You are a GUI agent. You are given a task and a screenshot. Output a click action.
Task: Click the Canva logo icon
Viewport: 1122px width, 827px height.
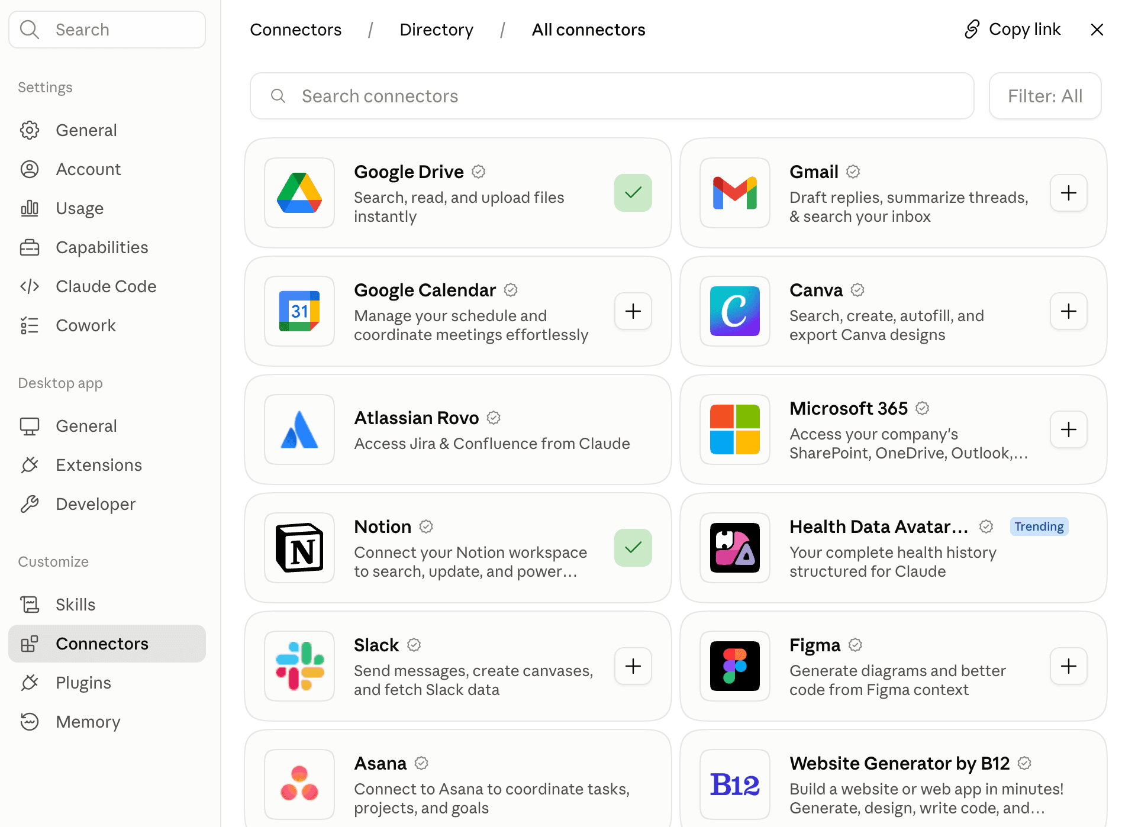pyautogui.click(x=735, y=311)
